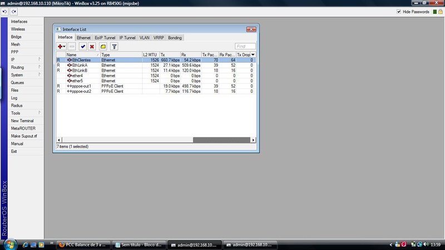The width and height of the screenshot is (445, 250).
Task: Toggle Hide Passwords checkbox
Action: (399, 12)
